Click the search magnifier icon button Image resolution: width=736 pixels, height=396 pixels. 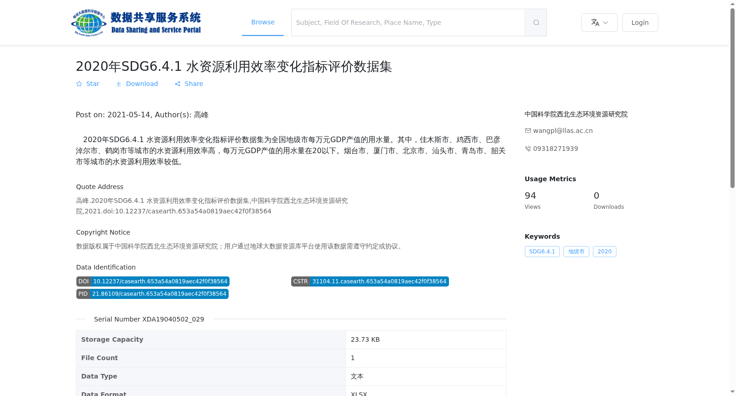tap(536, 23)
